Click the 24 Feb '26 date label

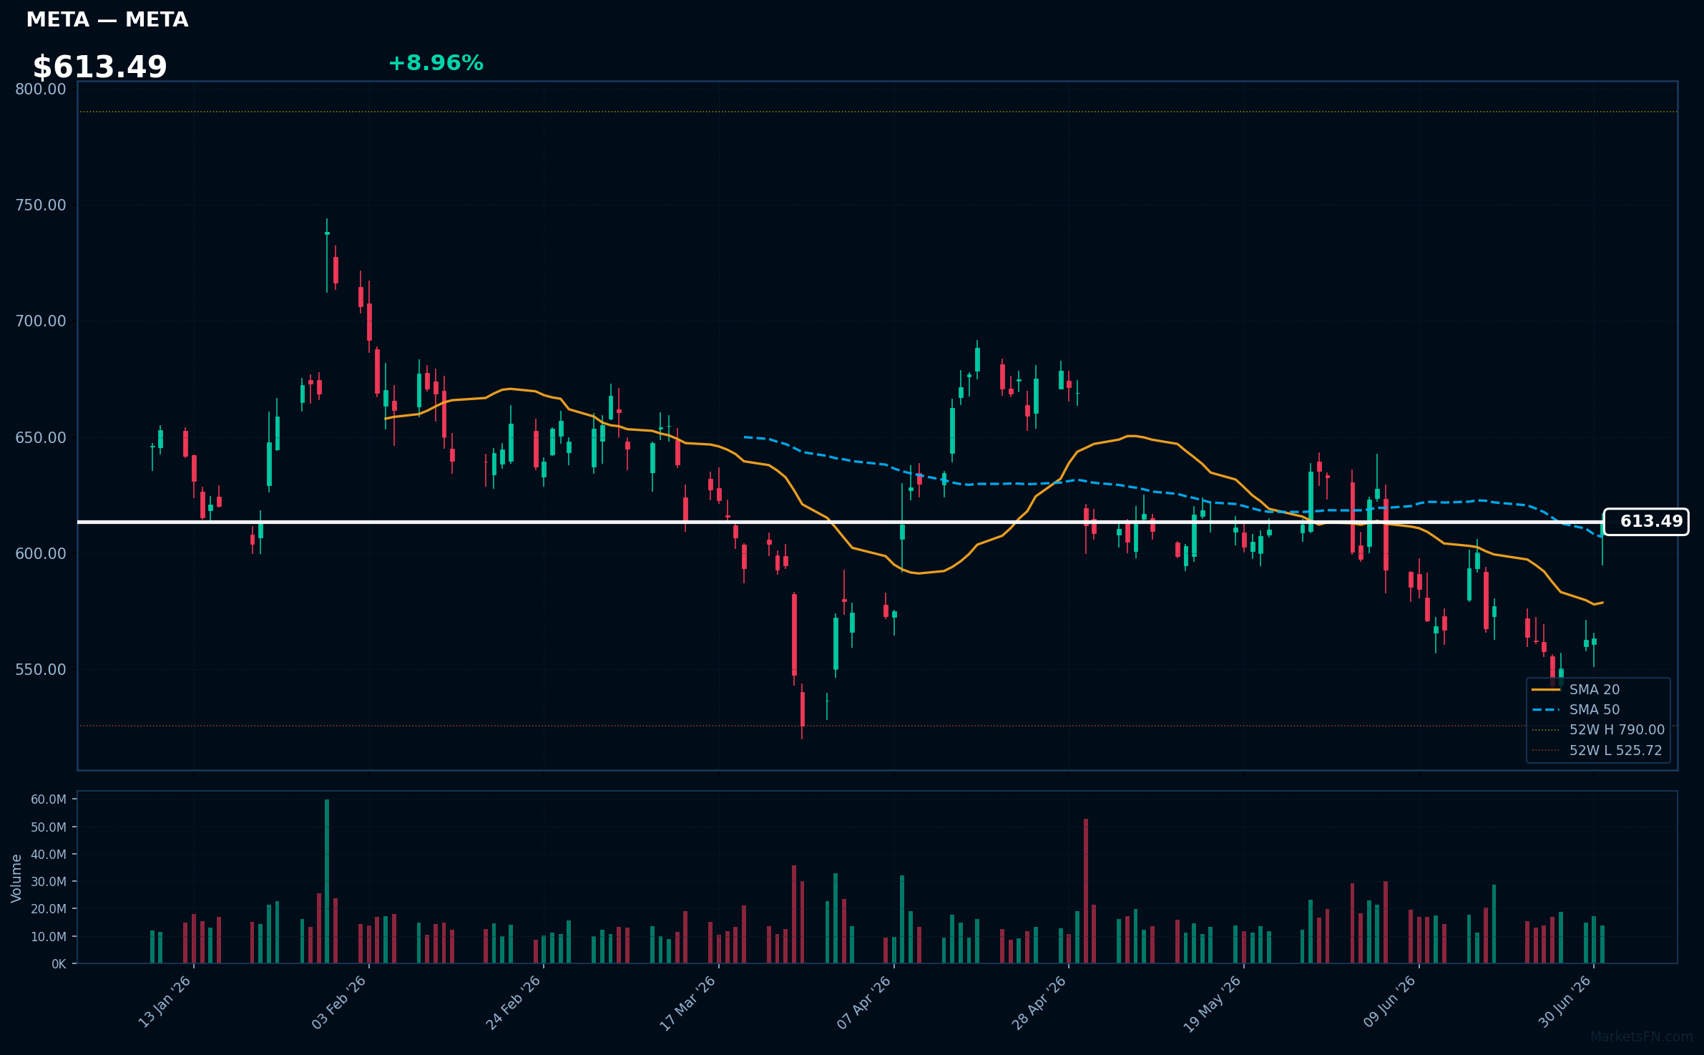[x=514, y=1002]
